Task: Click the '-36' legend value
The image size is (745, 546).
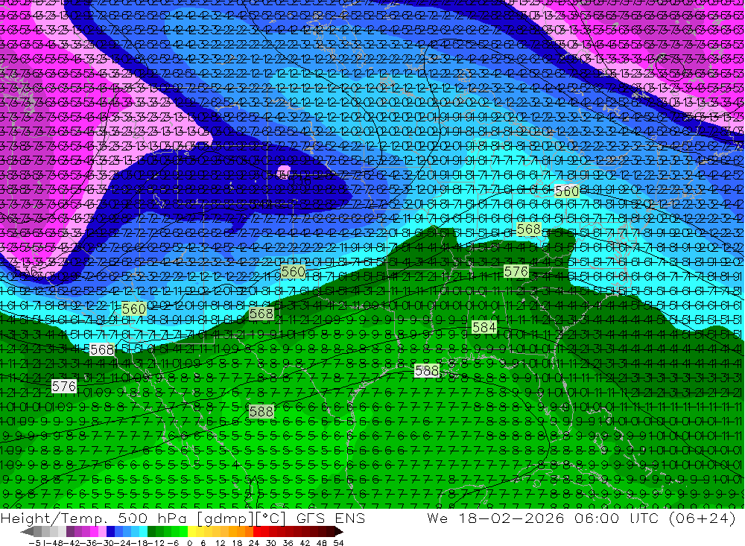Action: pyautogui.click(x=89, y=543)
